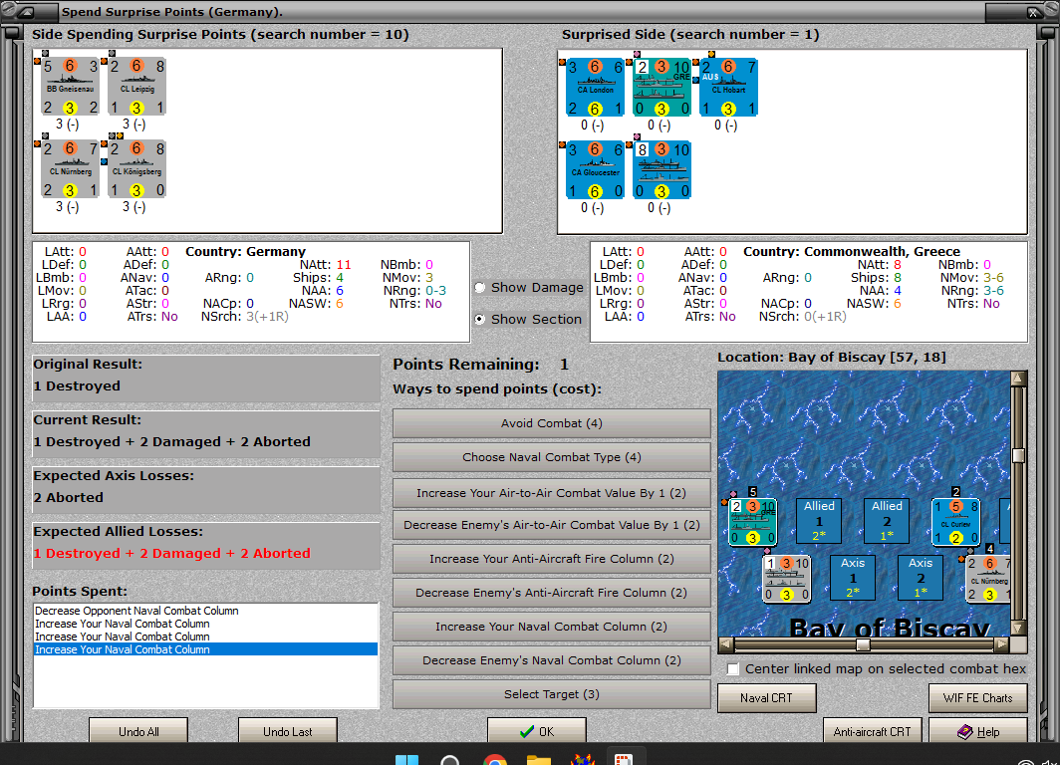Click the map horizontal scrollbar thumb
This screenshot has width=1060, height=765.
click(863, 644)
